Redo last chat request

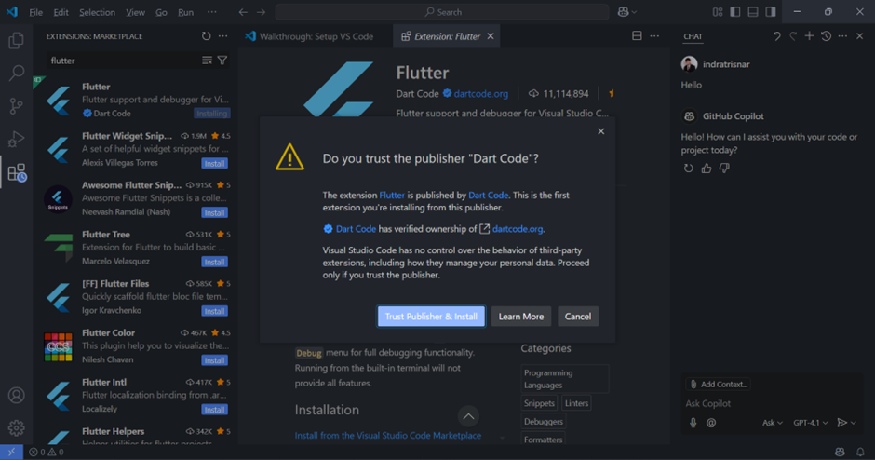793,35
